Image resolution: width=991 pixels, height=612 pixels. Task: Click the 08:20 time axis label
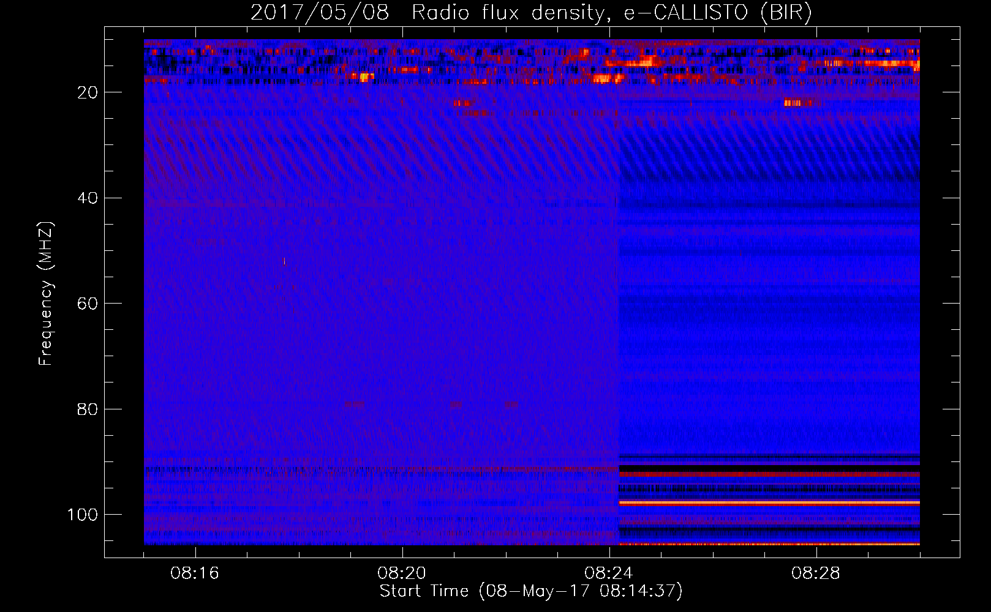(402, 573)
